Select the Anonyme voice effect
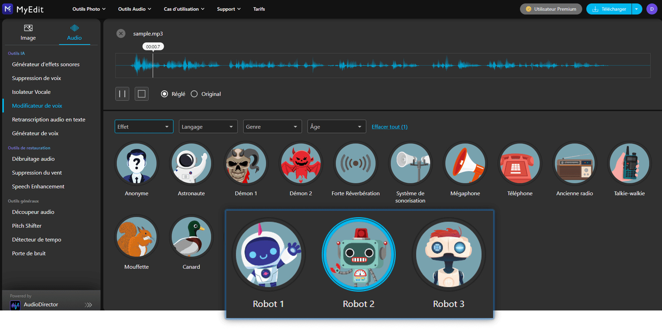This screenshot has width=662, height=332. coord(136,163)
